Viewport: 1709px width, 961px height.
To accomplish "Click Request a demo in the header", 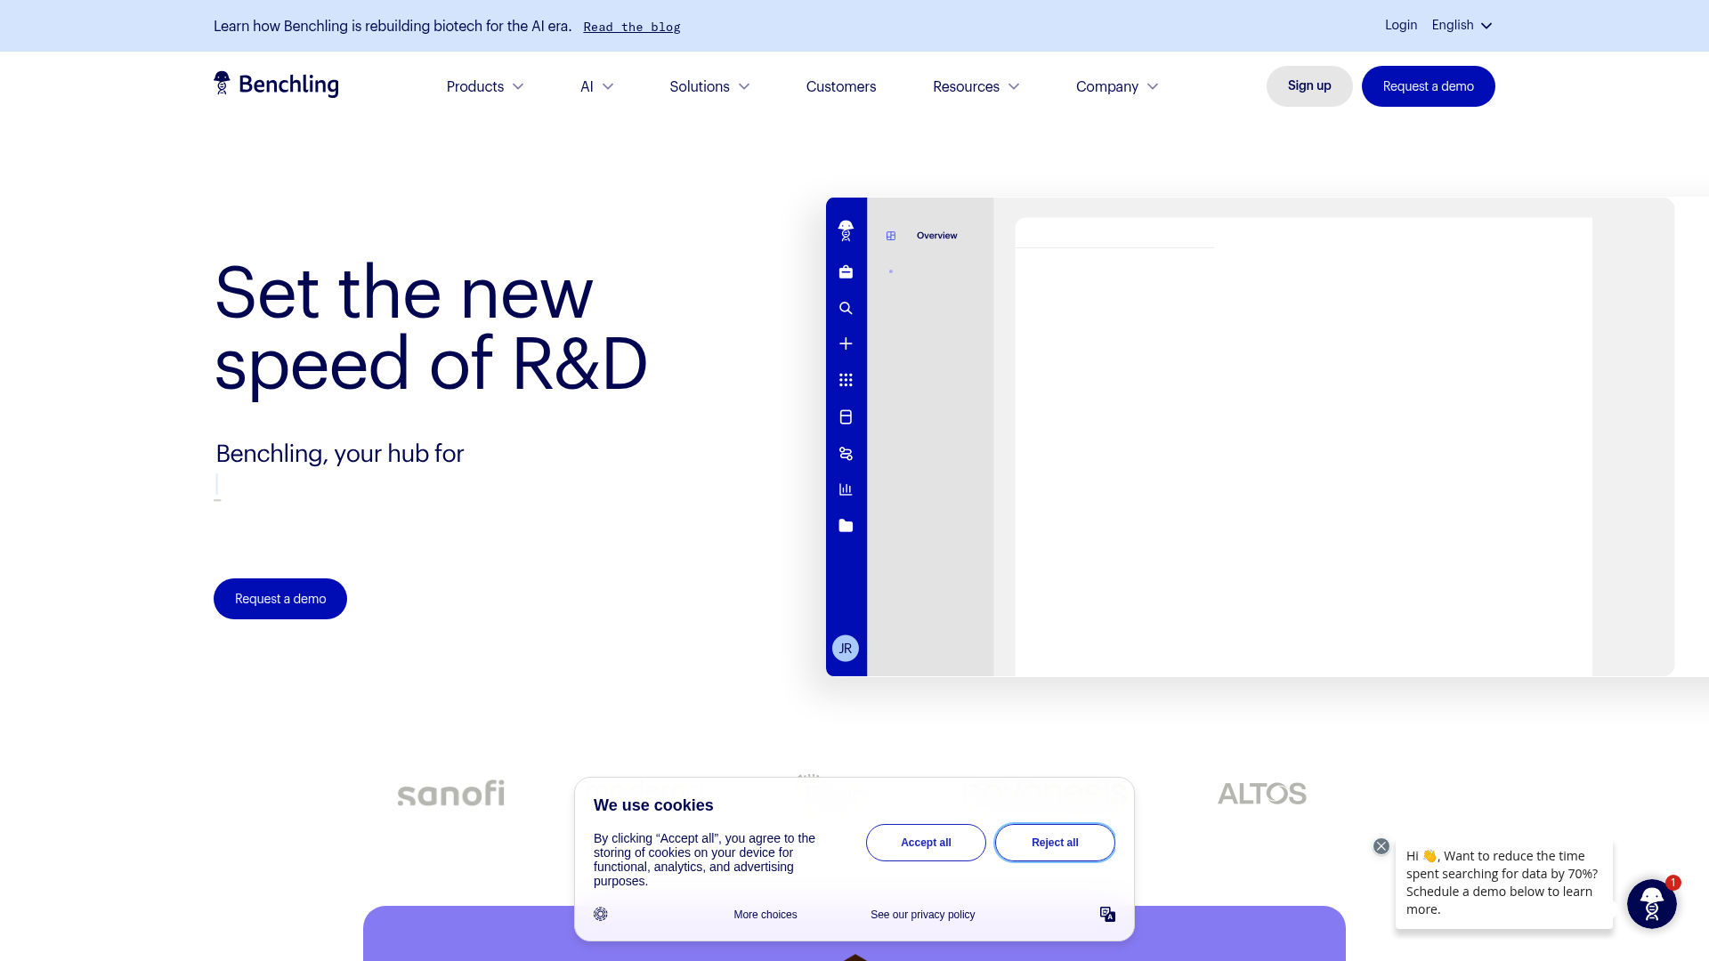I will coord(1428,85).
